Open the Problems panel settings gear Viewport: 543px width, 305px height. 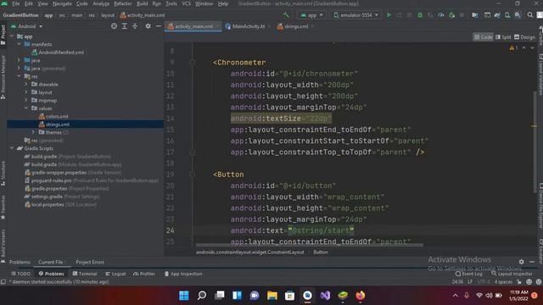521,262
